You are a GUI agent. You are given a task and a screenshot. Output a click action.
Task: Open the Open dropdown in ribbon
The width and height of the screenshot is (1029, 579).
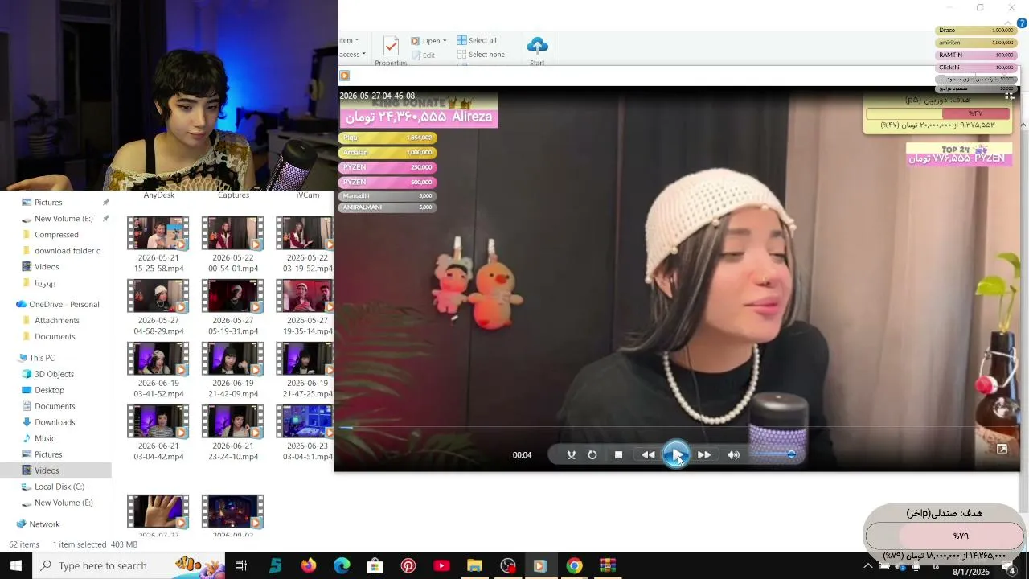(x=428, y=41)
